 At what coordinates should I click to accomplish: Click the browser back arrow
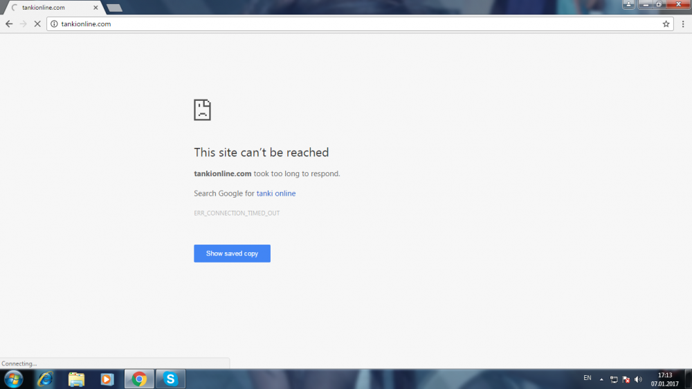pos(8,24)
